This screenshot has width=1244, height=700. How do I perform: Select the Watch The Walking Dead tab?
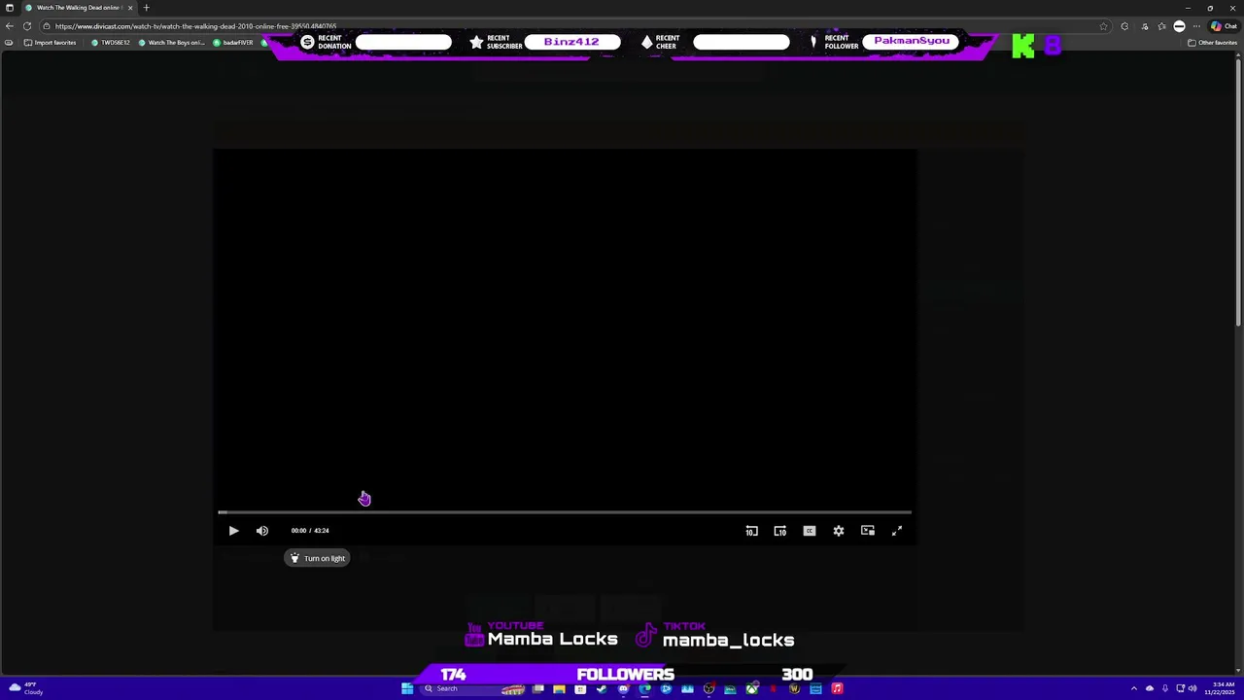78,8
